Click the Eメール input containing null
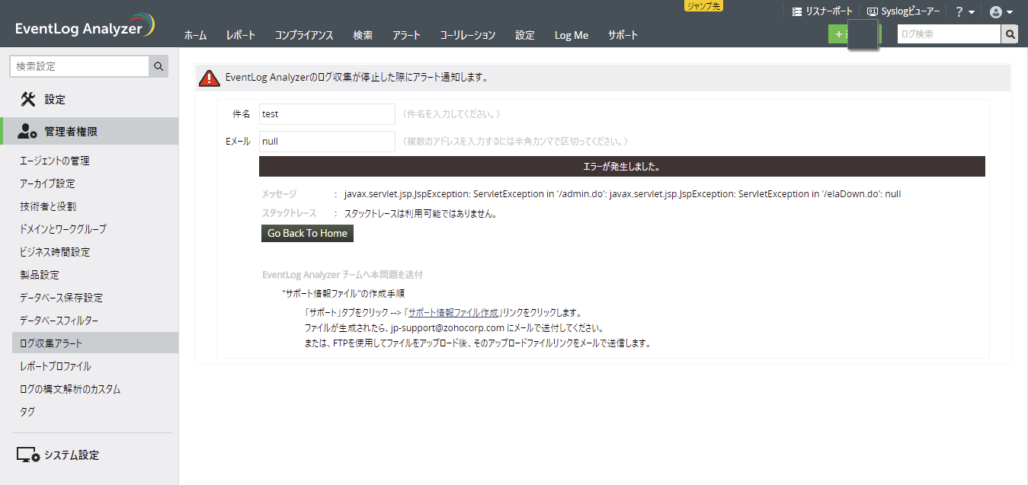Image resolution: width=1028 pixels, height=485 pixels. pyautogui.click(x=327, y=142)
